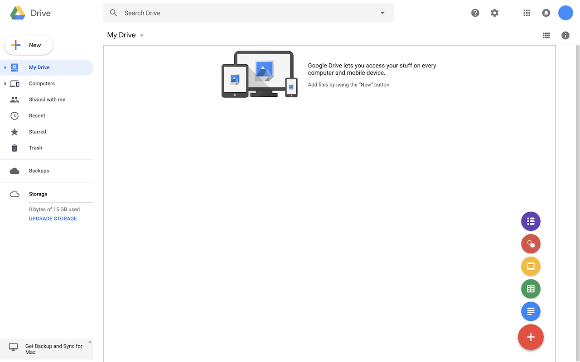Viewport: 580px width, 362px height.
Task: Select My Drive in sidebar
Action: tap(47, 67)
